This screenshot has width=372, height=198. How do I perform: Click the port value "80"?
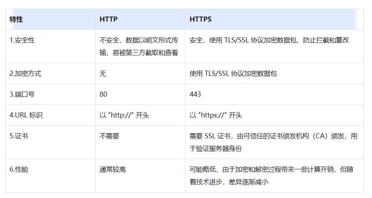coord(103,94)
